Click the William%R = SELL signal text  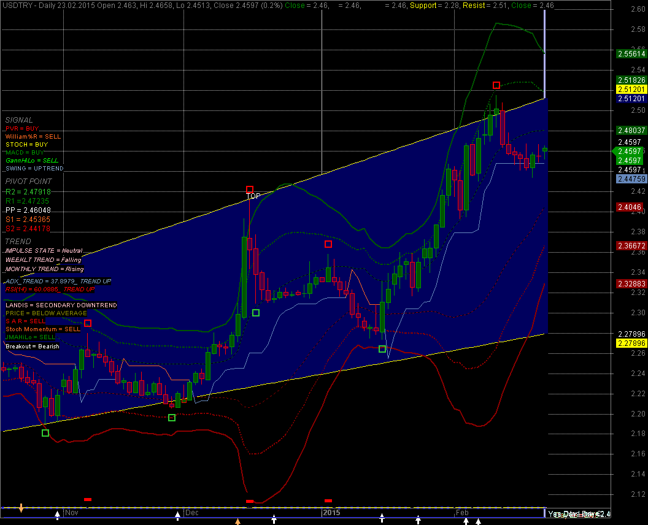point(33,136)
